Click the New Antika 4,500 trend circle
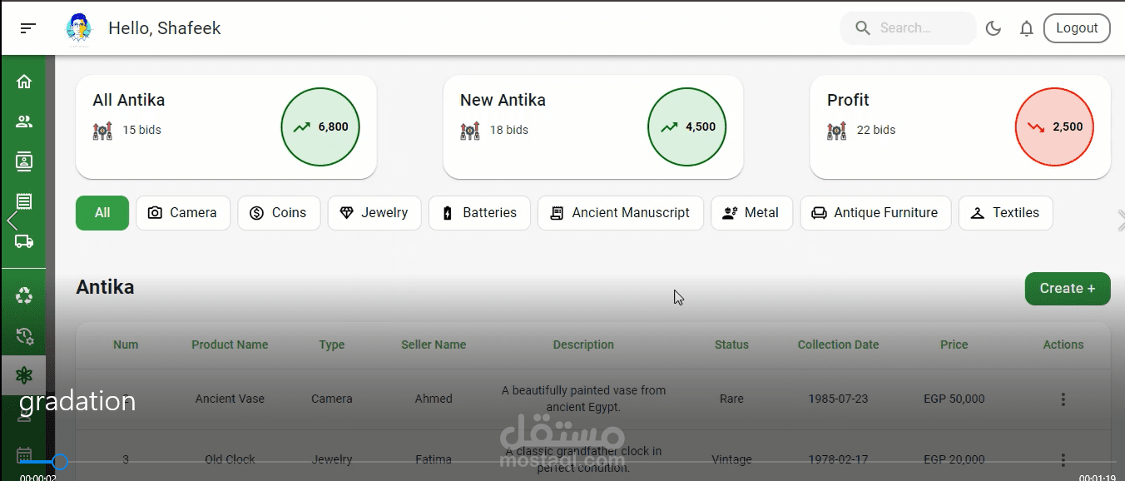1125x481 pixels. click(x=687, y=127)
